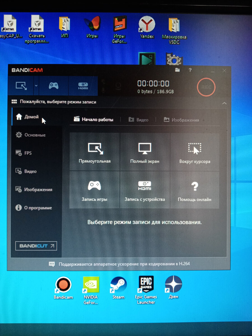Open the FPS settings section

coord(37,153)
